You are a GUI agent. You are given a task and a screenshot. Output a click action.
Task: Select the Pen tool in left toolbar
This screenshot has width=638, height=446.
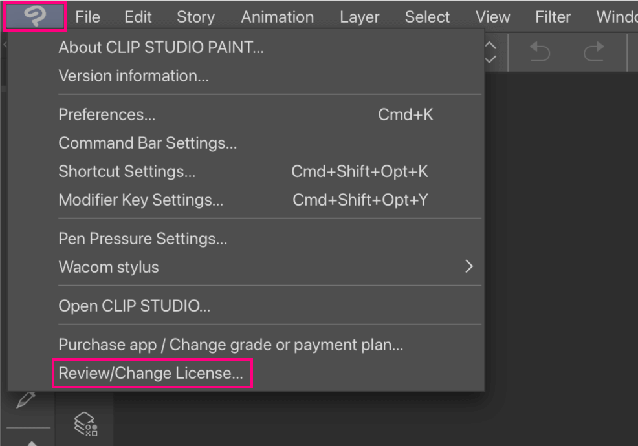tap(25, 400)
